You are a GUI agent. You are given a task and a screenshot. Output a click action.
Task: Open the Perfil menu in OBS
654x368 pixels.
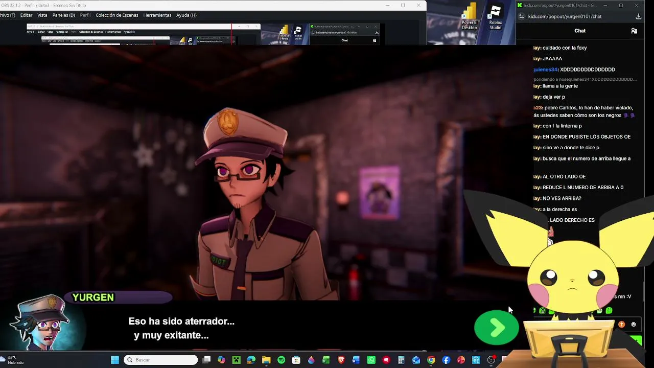[x=85, y=15]
